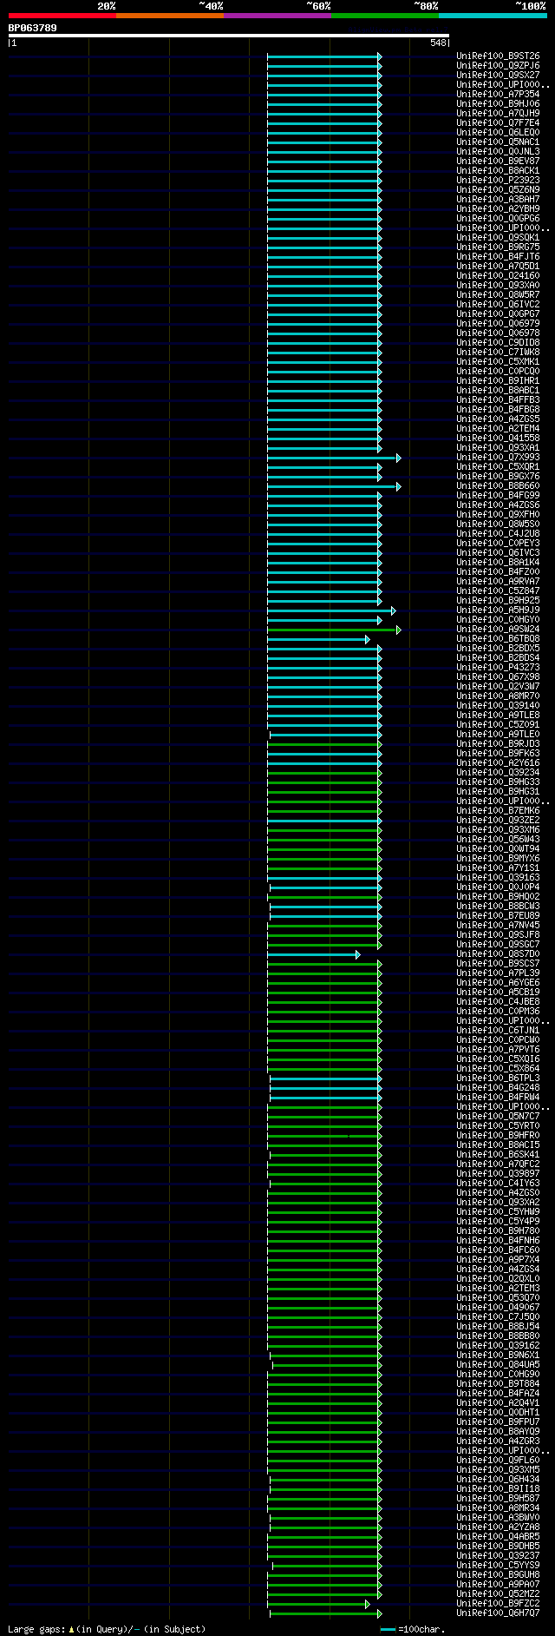Image resolution: width=555 pixels, height=1636 pixels.
Task: Open hit UniRef100_B9ST26
Action: (498, 56)
